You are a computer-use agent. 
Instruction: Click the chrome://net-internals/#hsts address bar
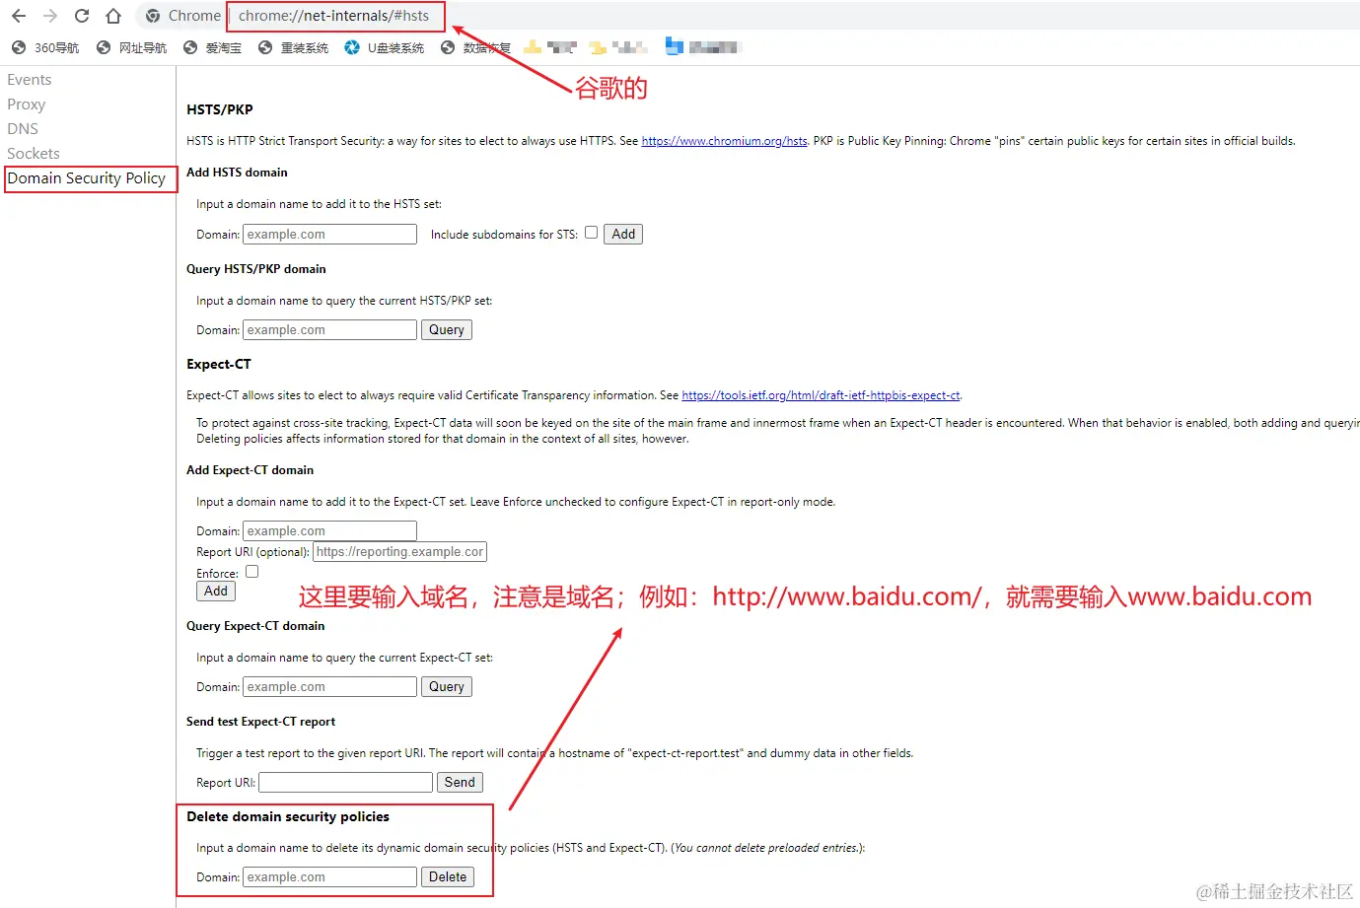334,16
